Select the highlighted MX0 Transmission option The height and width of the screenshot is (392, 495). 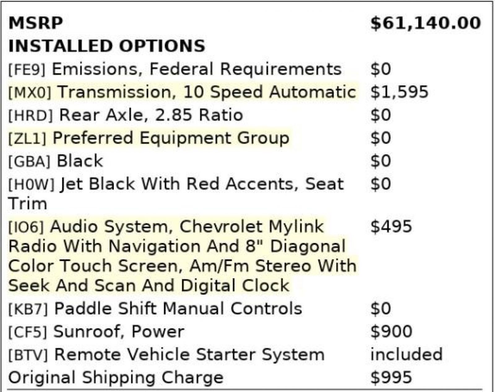[182, 92]
